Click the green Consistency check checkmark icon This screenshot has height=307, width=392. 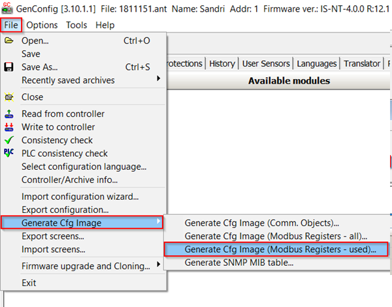coord(9,140)
